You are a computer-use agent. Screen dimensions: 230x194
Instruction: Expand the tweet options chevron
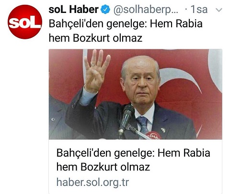(218, 10)
